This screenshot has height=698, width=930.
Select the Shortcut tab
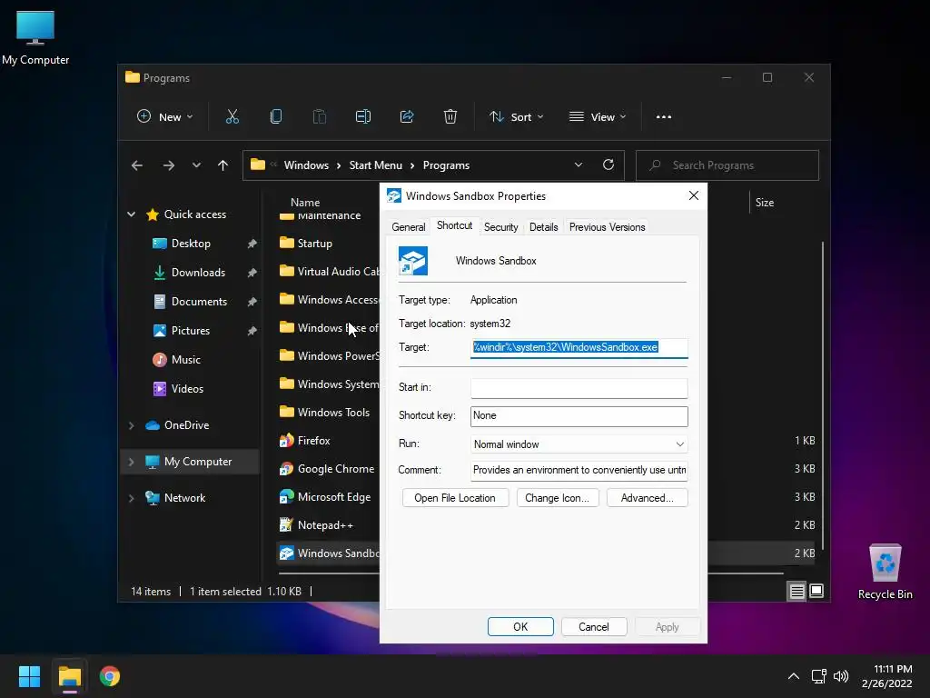(x=454, y=225)
